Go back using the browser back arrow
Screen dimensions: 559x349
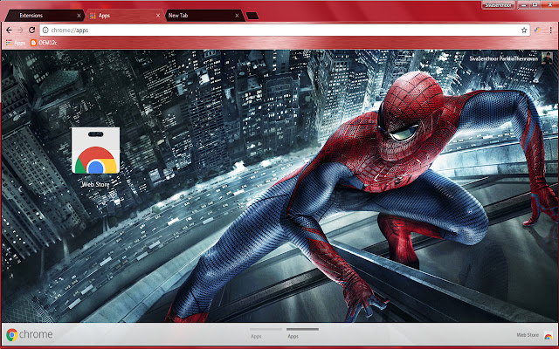(x=10, y=31)
